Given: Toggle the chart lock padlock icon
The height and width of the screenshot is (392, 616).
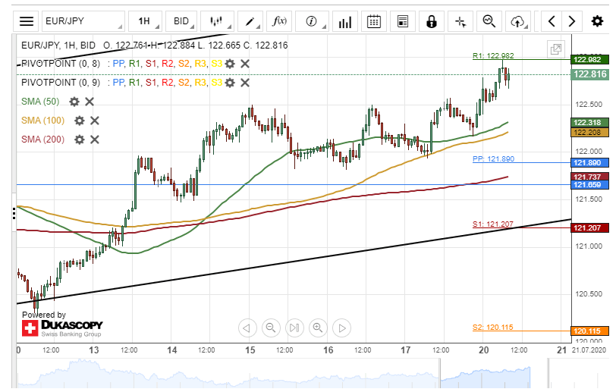Looking at the screenshot, I should point(432,21).
